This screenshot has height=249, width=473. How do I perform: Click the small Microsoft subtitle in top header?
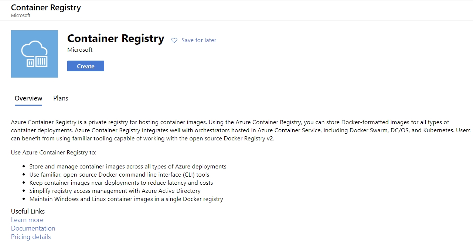coord(21,16)
